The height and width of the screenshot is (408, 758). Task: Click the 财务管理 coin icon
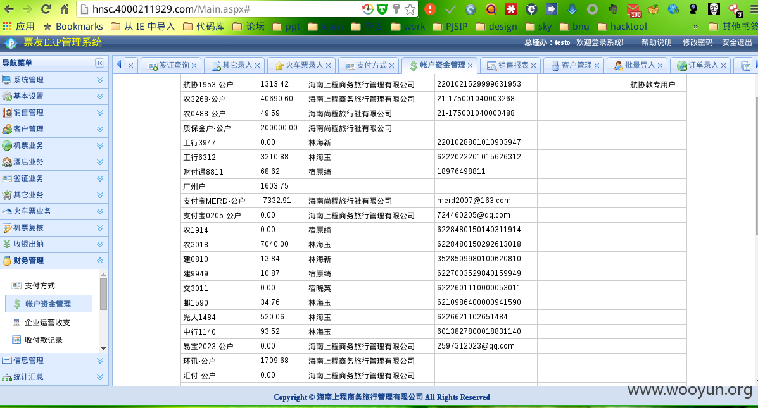click(x=7, y=260)
